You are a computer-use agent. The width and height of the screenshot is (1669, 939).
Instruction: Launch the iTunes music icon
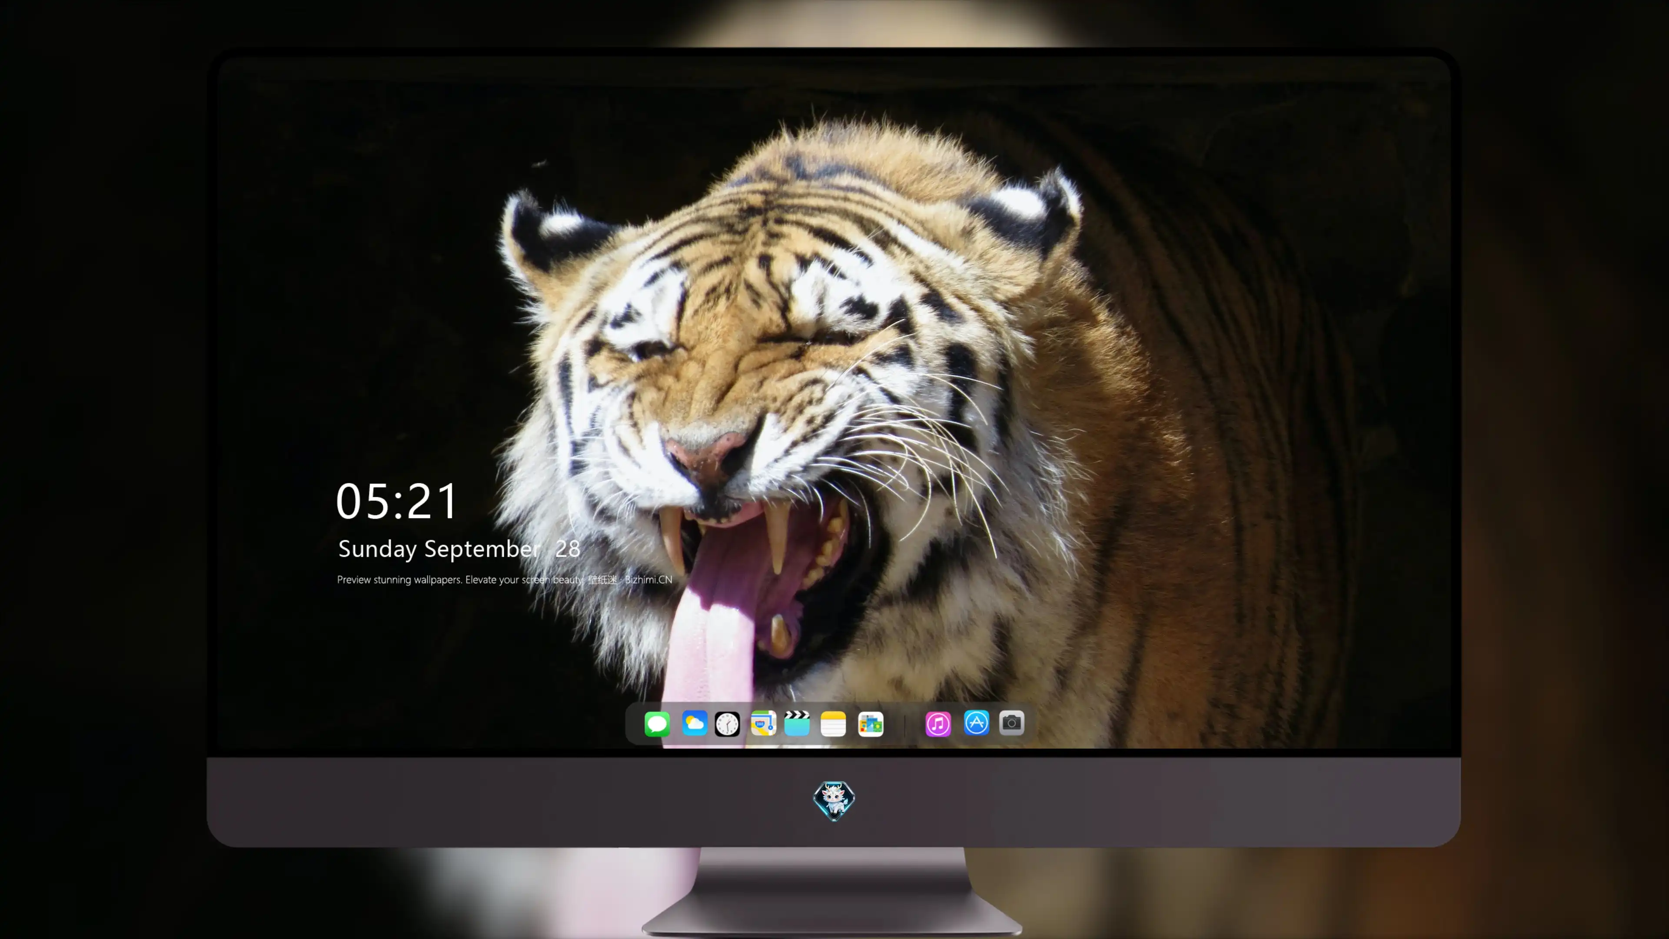coord(938,723)
